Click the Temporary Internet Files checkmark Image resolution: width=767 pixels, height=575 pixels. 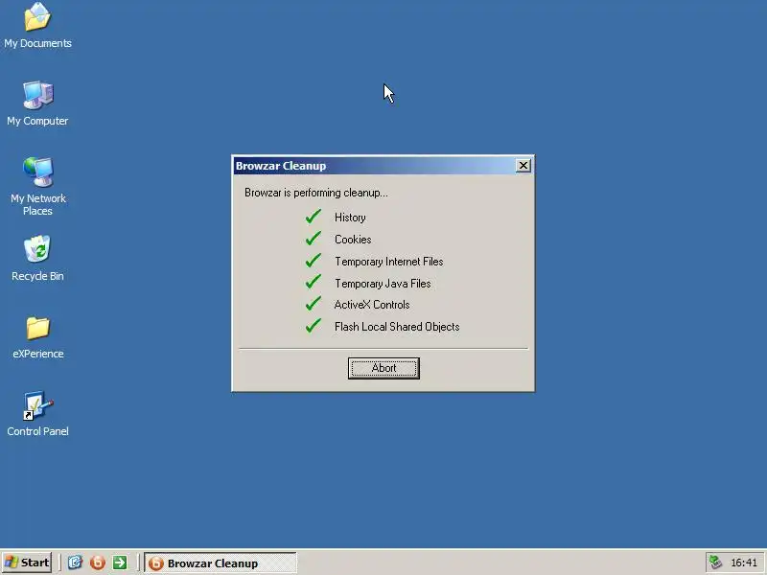point(314,260)
